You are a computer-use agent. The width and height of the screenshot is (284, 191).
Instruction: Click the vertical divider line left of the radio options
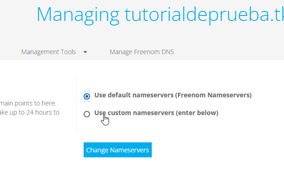pos(76,105)
